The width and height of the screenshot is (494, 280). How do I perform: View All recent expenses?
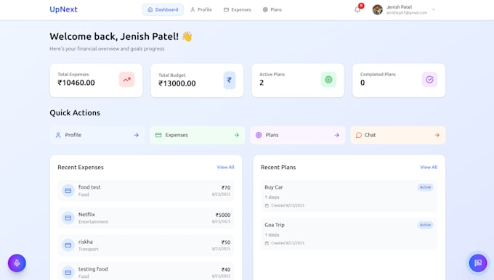(x=226, y=167)
